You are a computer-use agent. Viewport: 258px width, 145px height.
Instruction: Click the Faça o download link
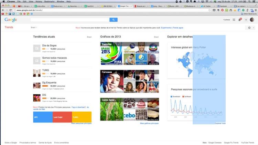[x=78, y=107]
